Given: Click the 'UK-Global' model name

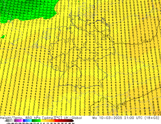Looking at the screenshot, I should pyautogui.click(x=73, y=118).
